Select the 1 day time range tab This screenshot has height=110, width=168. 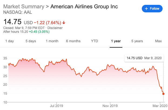9,41
